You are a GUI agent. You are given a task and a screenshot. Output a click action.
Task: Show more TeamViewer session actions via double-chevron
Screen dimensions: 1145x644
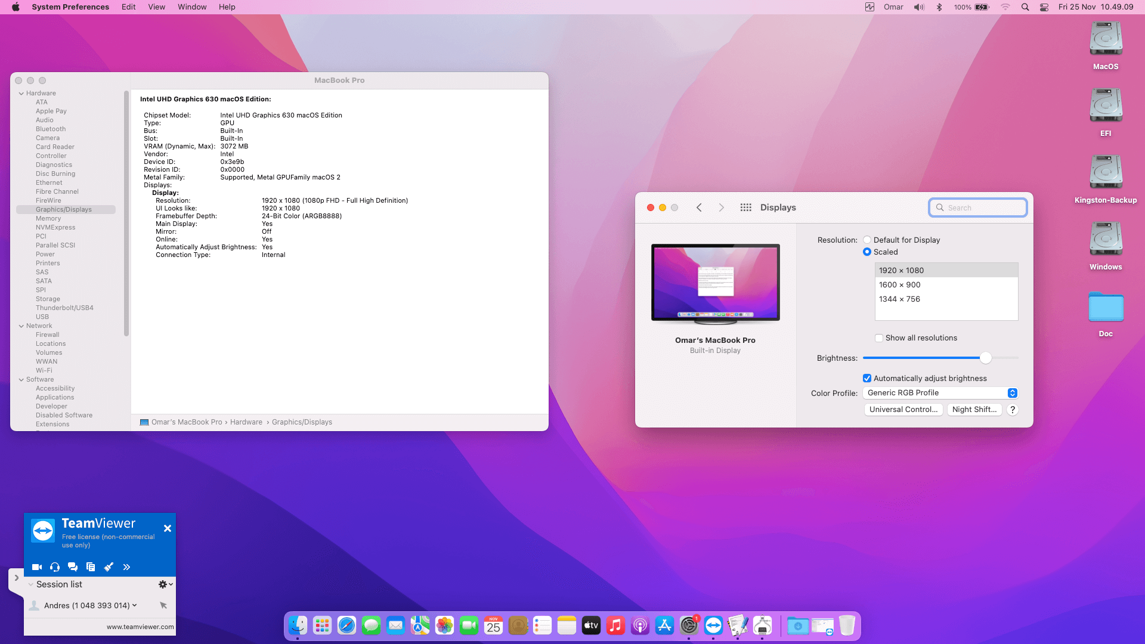(126, 566)
